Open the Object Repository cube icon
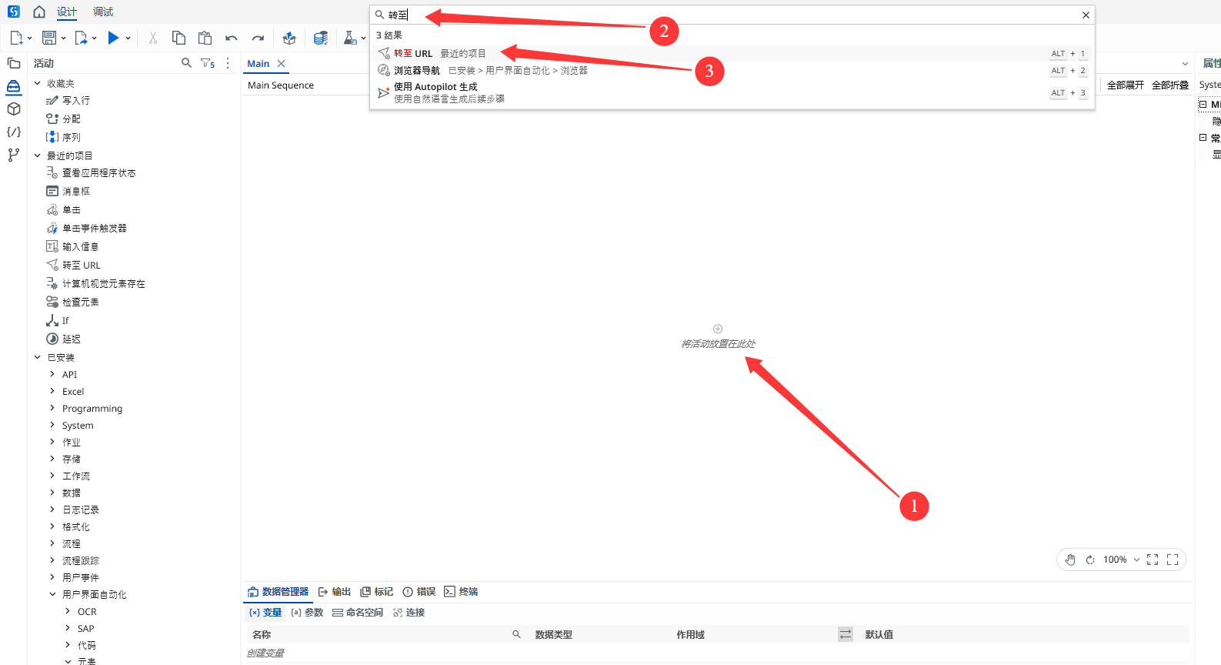This screenshot has width=1221, height=665. pos(14,109)
